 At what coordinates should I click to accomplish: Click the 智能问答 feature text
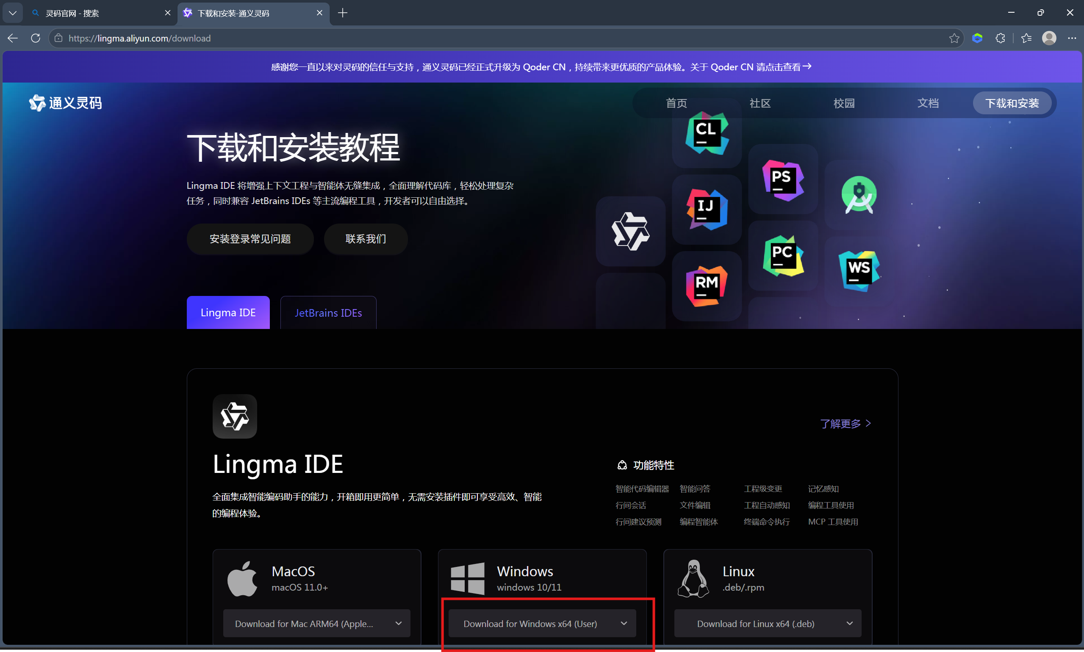(x=695, y=489)
